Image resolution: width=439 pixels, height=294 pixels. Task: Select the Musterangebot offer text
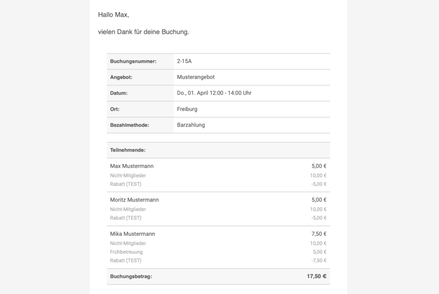pos(195,77)
